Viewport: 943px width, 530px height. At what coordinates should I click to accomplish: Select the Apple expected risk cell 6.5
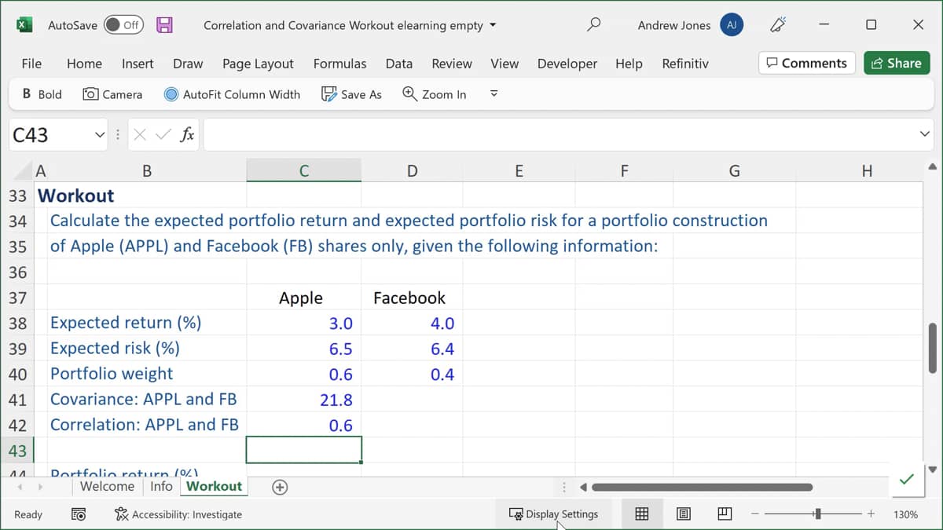303,349
